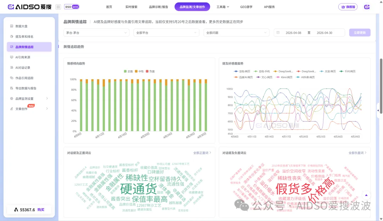Click start date 2026-04-08 field
Viewport: 383px width, 221px height.
coord(293,33)
